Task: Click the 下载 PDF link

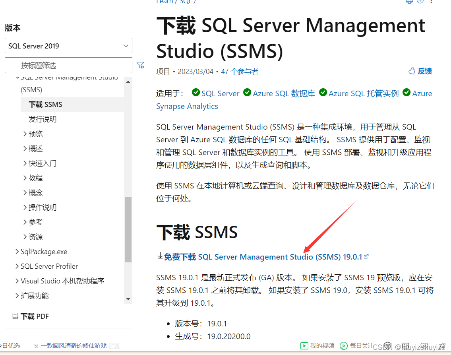Action: (35, 316)
